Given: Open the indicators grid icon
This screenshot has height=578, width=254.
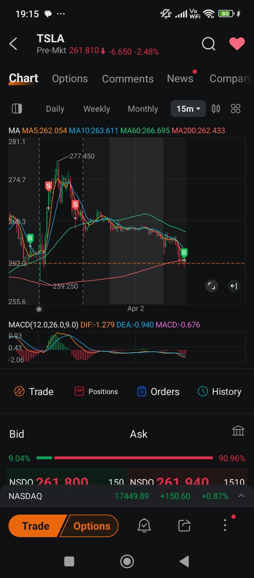Looking at the screenshot, I should (x=235, y=109).
